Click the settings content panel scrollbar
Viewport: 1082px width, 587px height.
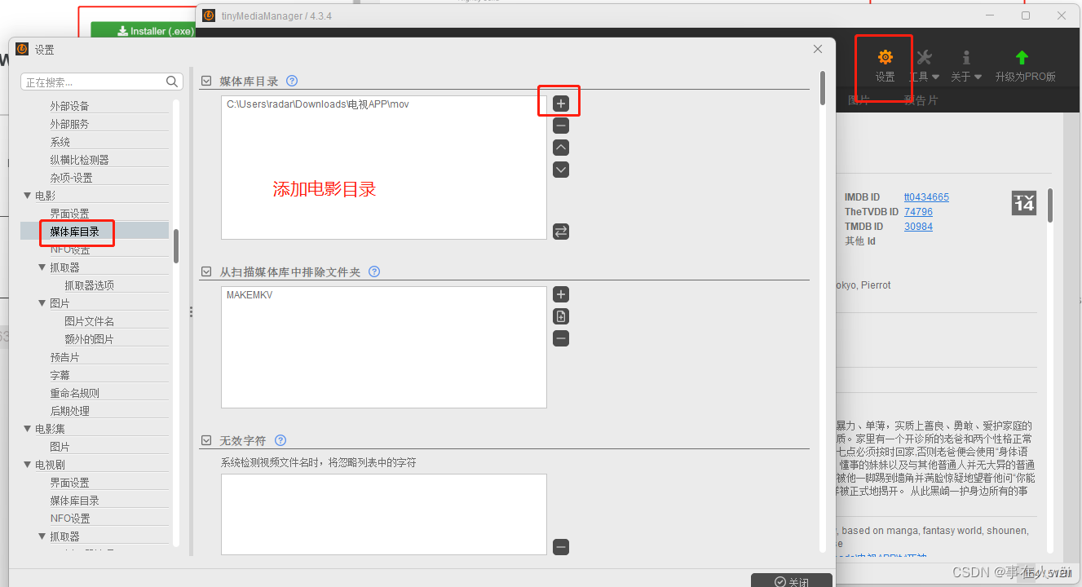click(x=823, y=88)
